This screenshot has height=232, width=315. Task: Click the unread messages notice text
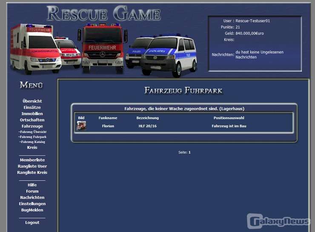point(259,54)
